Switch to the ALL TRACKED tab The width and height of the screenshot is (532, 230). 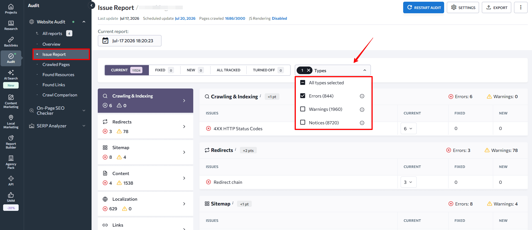[229, 70]
